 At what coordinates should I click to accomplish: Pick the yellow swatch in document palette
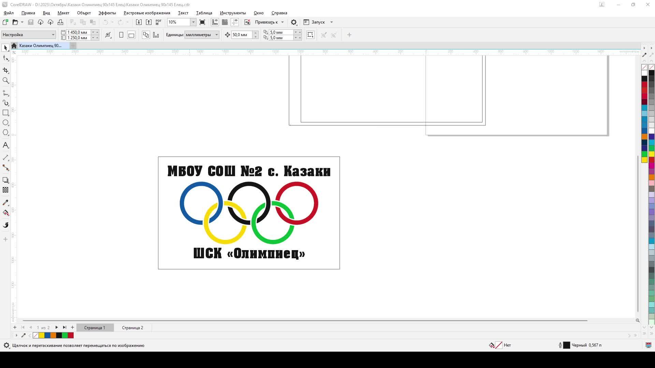[x=42, y=336]
